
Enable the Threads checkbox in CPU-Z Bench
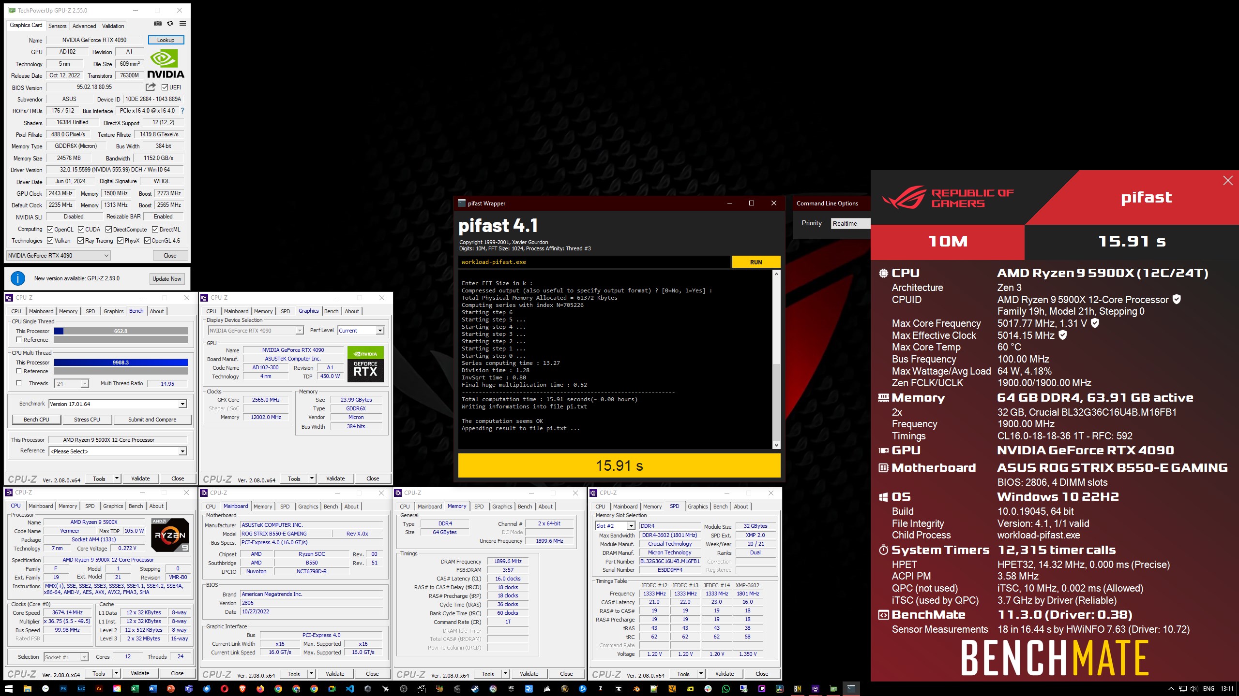tap(19, 383)
